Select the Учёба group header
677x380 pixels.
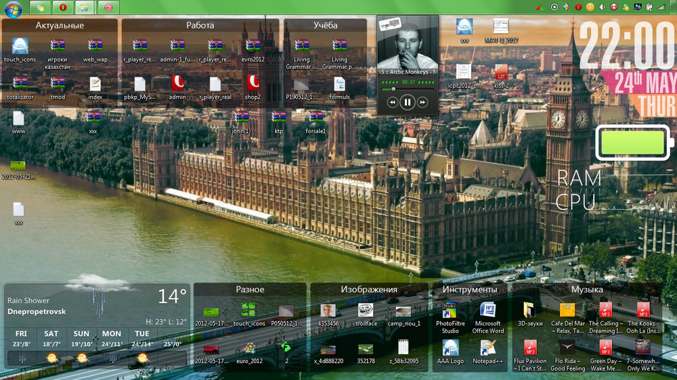tap(325, 26)
